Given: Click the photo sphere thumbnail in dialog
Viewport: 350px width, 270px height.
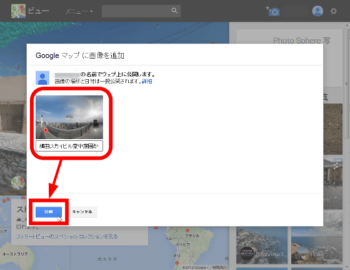Looking at the screenshot, I should click(x=69, y=117).
